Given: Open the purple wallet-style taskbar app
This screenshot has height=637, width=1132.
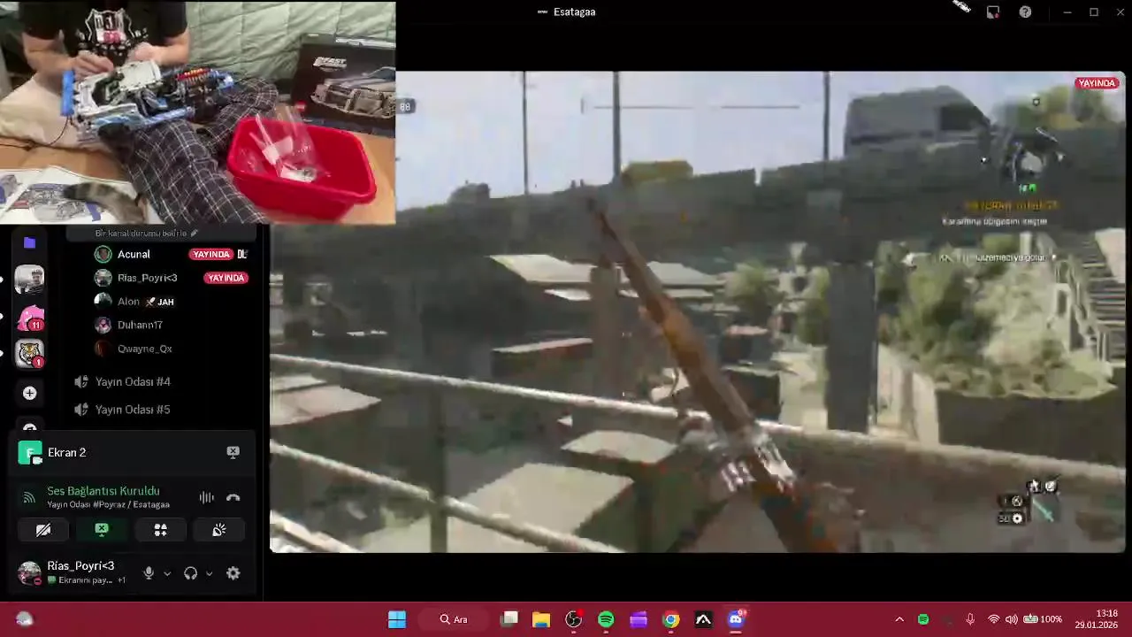Looking at the screenshot, I should tap(639, 619).
